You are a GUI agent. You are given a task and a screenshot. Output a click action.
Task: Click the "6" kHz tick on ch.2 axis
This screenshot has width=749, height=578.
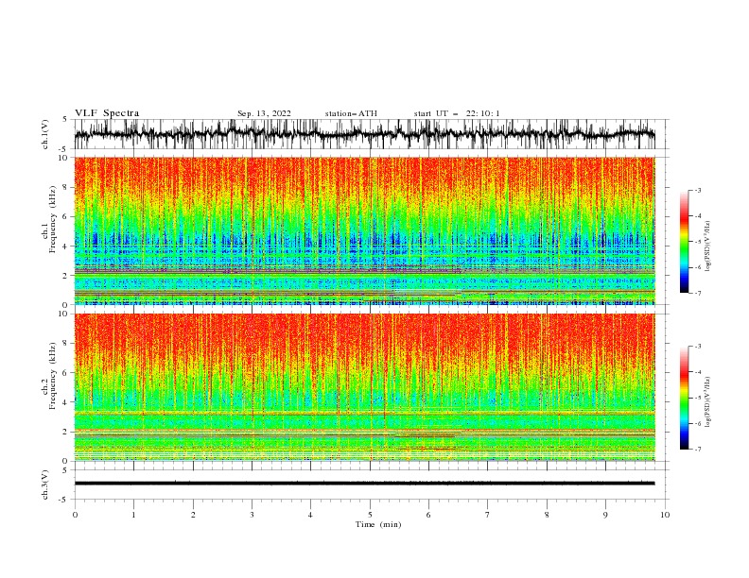(x=66, y=373)
